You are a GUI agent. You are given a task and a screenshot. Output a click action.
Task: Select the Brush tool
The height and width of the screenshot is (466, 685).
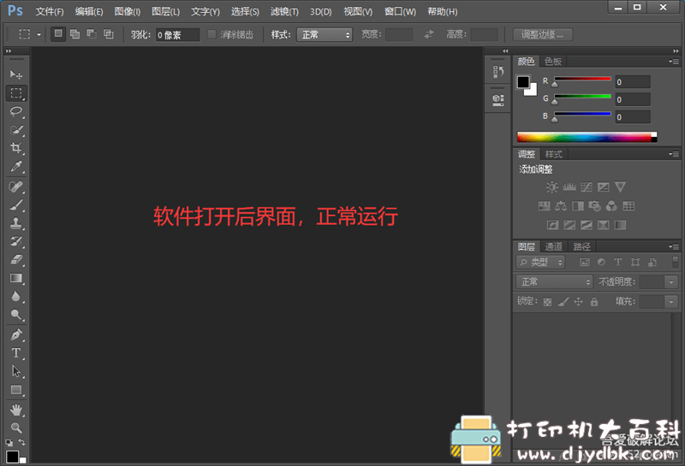tap(16, 205)
